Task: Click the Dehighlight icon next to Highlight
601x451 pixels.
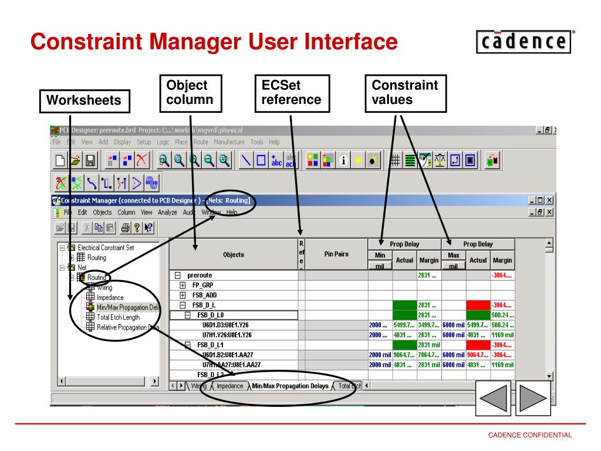Action: [x=372, y=160]
